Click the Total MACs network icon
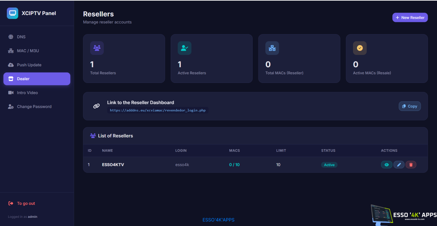Image resolution: width=437 pixels, height=226 pixels. point(272,48)
